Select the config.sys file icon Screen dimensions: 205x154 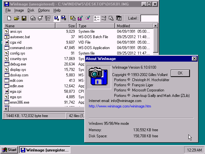(6, 53)
